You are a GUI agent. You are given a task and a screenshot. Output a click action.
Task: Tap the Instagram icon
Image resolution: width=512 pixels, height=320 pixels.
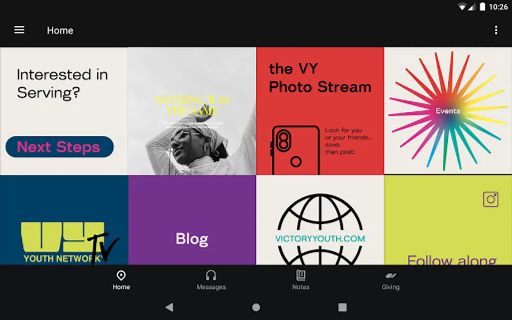tap(491, 199)
